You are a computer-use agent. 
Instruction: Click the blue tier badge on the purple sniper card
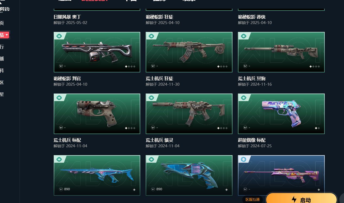(244, 159)
